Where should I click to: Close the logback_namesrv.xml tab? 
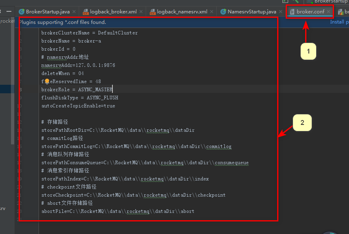(211, 12)
